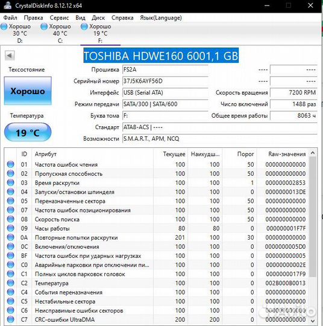Open the Правка menu

click(x=33, y=18)
